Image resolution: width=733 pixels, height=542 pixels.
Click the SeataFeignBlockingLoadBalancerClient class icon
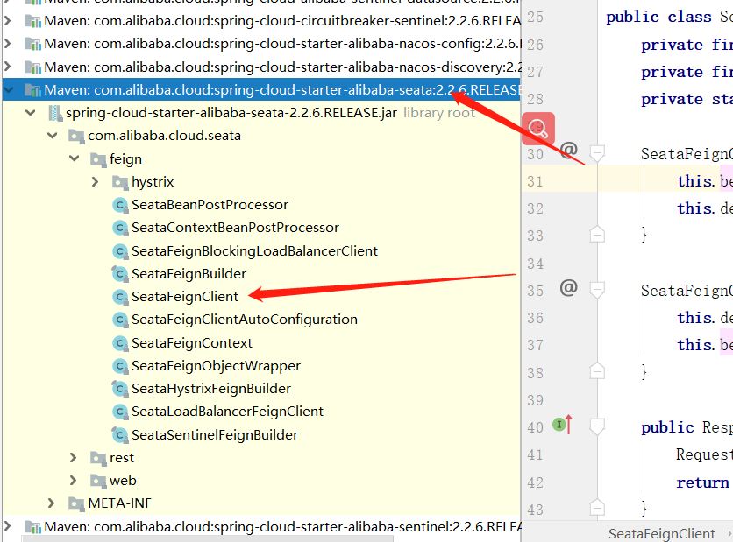120,251
